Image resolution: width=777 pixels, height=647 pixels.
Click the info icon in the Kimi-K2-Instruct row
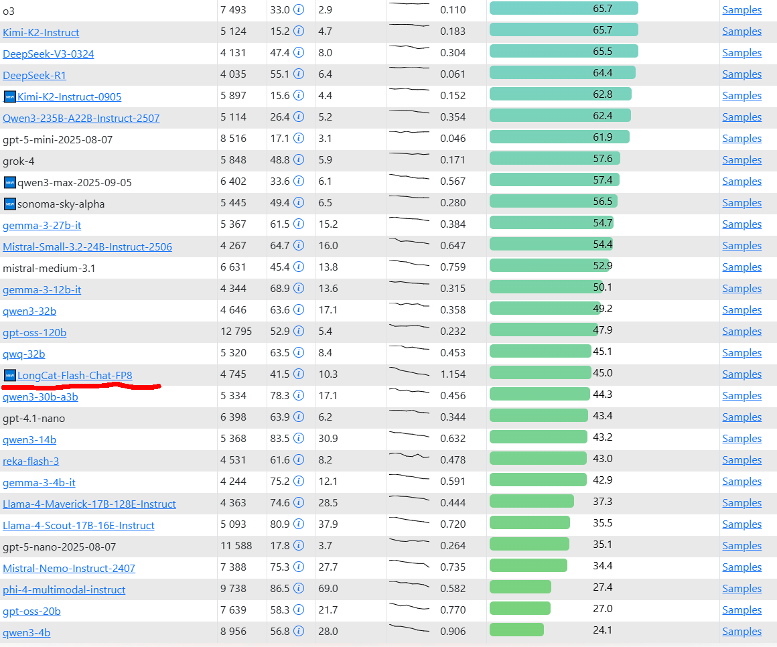(298, 31)
